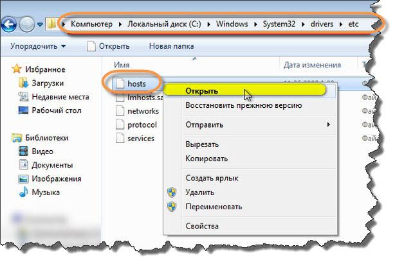The width and height of the screenshot is (395, 267).
Task: Click the Библиотеки folder icon
Action: pyautogui.click(x=17, y=138)
